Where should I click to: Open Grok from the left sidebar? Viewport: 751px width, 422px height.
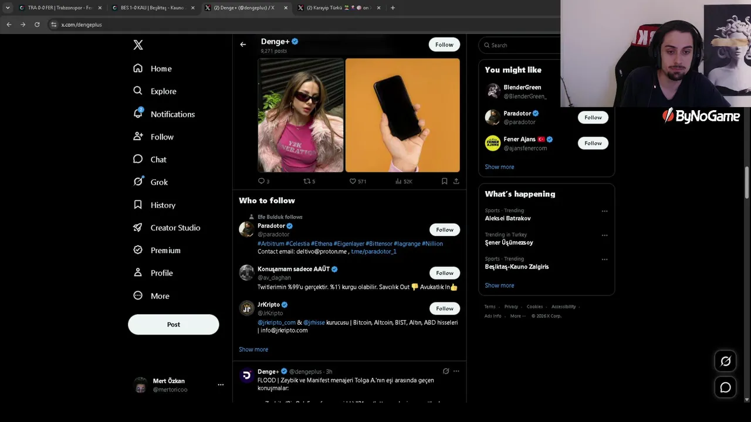[x=150, y=182]
